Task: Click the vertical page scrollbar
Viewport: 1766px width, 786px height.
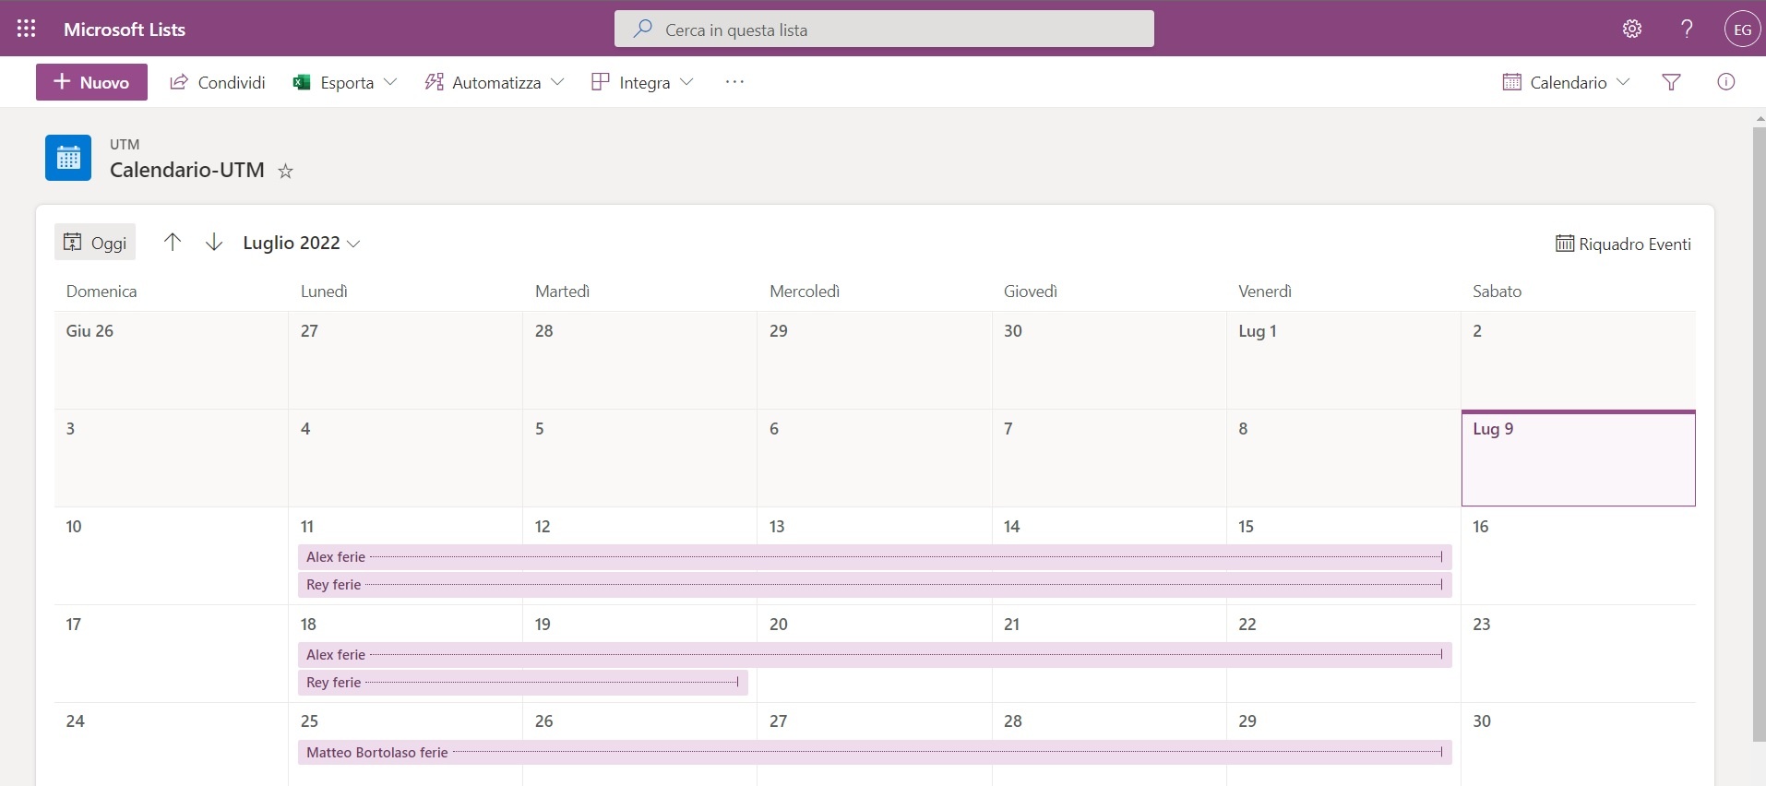Action: 1759,434
